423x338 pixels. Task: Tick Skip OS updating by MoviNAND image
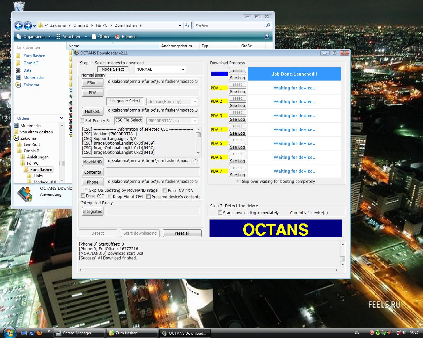[86, 190]
